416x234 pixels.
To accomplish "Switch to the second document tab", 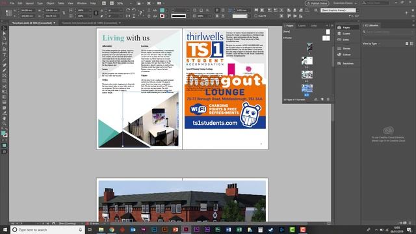I will 90,23.
